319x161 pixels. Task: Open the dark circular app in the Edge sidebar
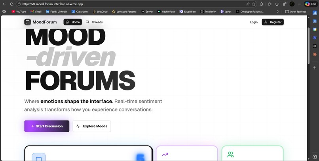click(315, 46)
